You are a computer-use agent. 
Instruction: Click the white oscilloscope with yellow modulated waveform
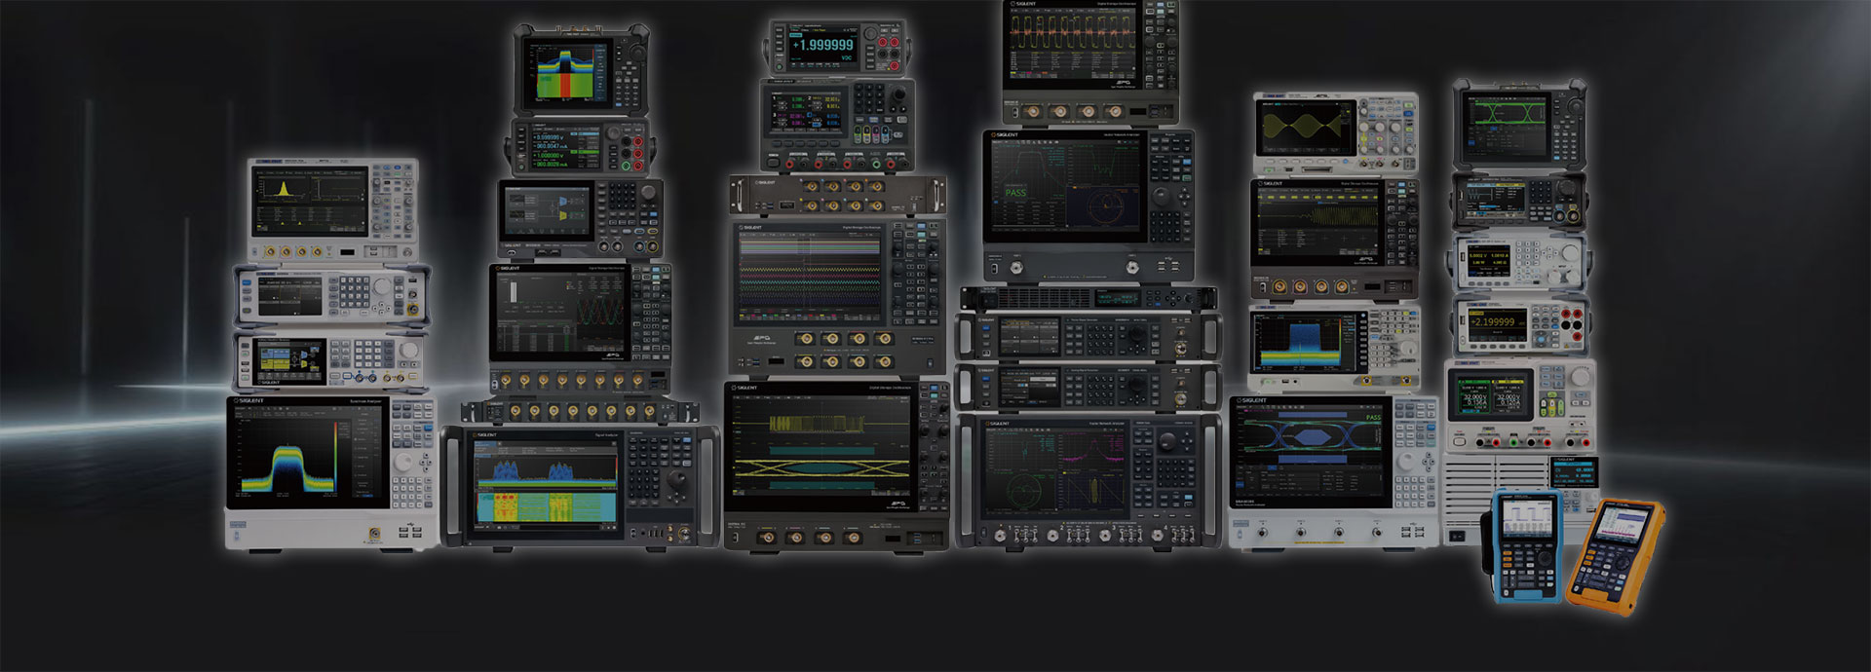[1334, 133]
